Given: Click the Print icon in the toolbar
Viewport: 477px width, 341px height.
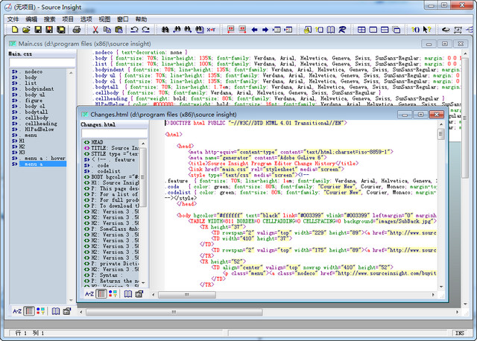Looking at the screenshot, I should [x=76, y=30].
